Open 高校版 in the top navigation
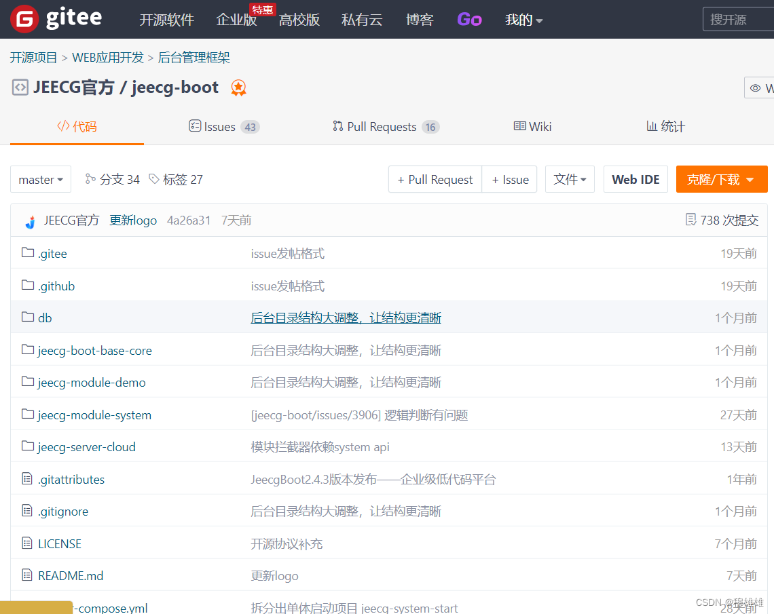774x614 pixels. [x=299, y=20]
